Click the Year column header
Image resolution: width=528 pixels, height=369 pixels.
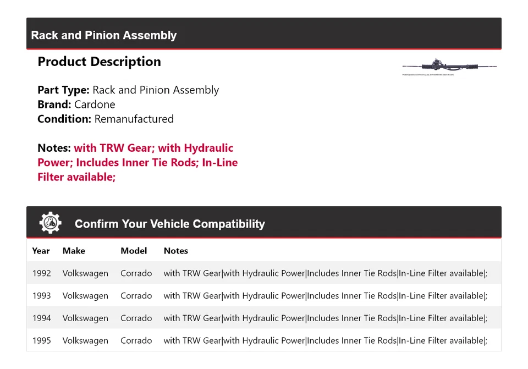41,251
